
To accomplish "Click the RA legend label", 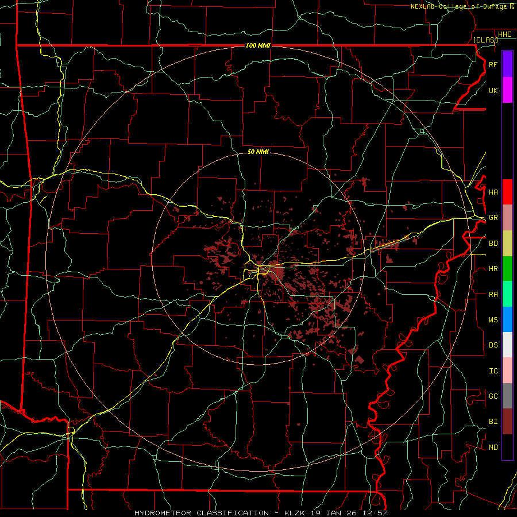I will pyautogui.click(x=493, y=295).
